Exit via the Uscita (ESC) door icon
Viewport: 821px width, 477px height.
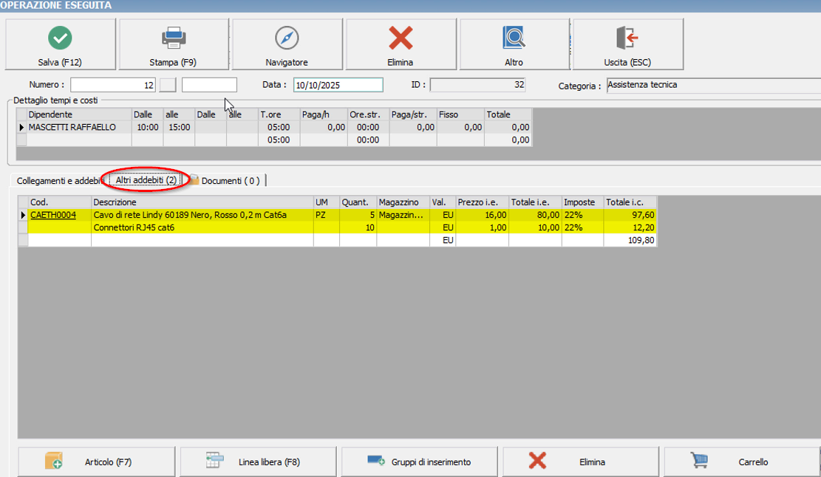coord(627,38)
